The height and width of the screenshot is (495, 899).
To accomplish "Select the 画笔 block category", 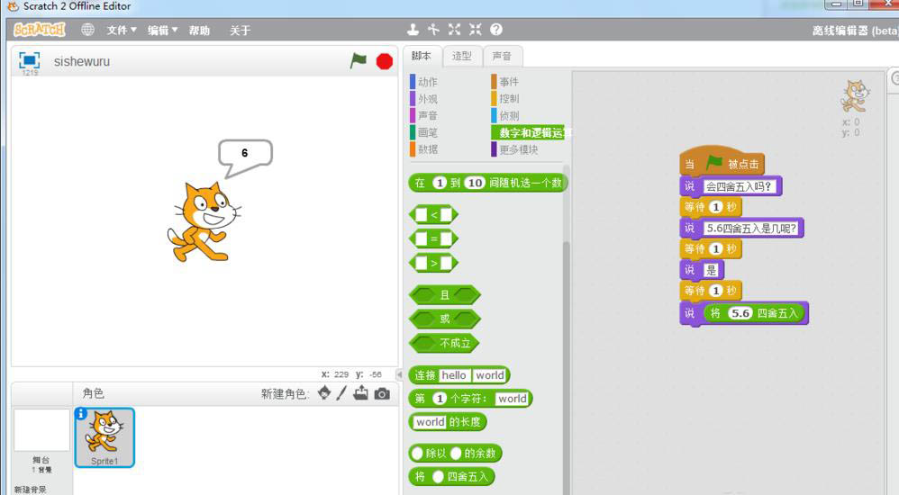I will pyautogui.click(x=424, y=132).
